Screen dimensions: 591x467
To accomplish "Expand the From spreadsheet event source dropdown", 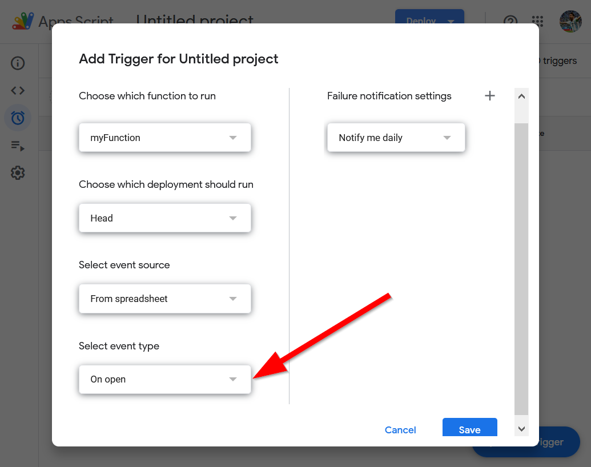I will coord(164,299).
